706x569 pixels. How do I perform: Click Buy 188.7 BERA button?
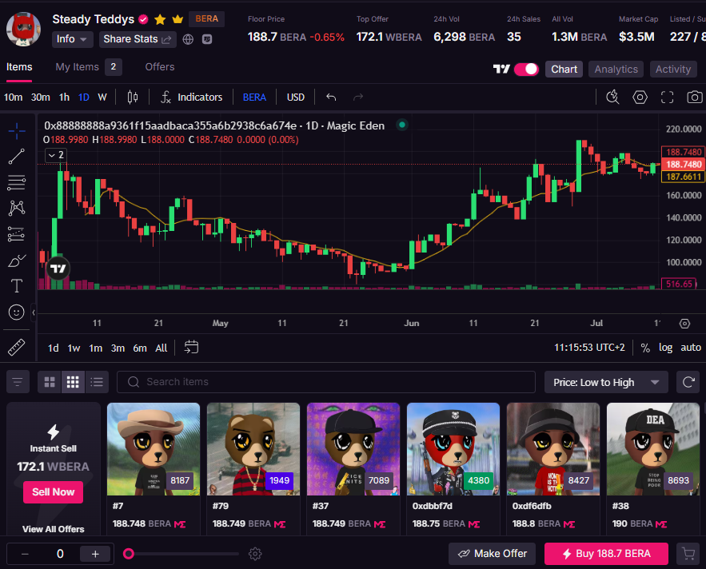coord(606,554)
